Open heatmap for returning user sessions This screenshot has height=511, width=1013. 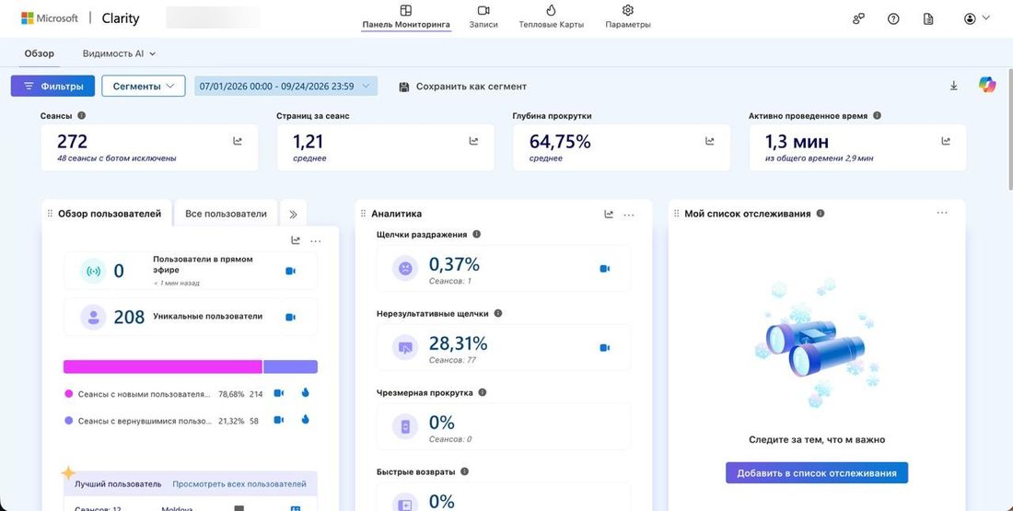pyautogui.click(x=305, y=419)
